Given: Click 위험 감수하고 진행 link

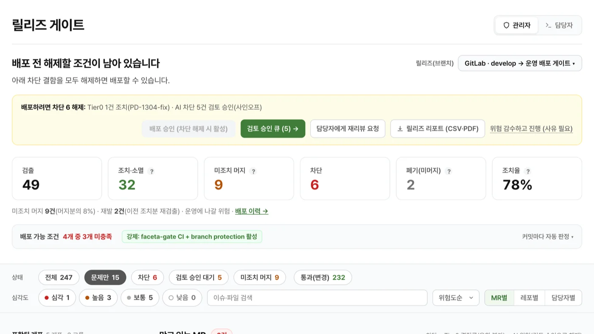Looking at the screenshot, I should click(531, 129).
